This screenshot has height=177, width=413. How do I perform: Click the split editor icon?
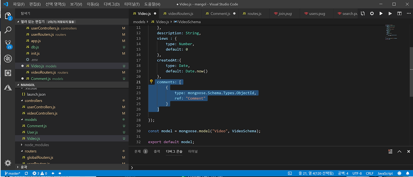click(x=399, y=14)
